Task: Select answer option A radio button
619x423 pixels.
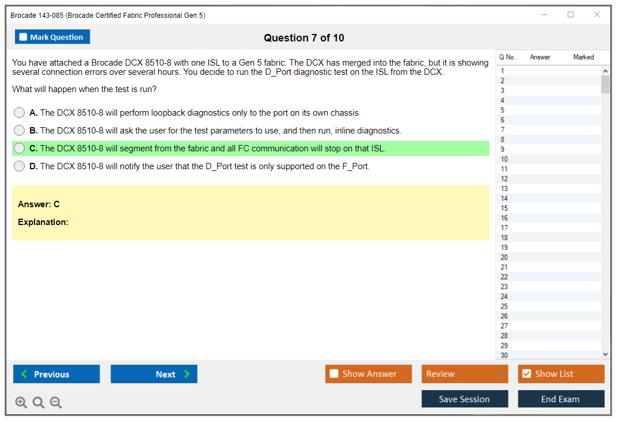Action: tap(20, 113)
